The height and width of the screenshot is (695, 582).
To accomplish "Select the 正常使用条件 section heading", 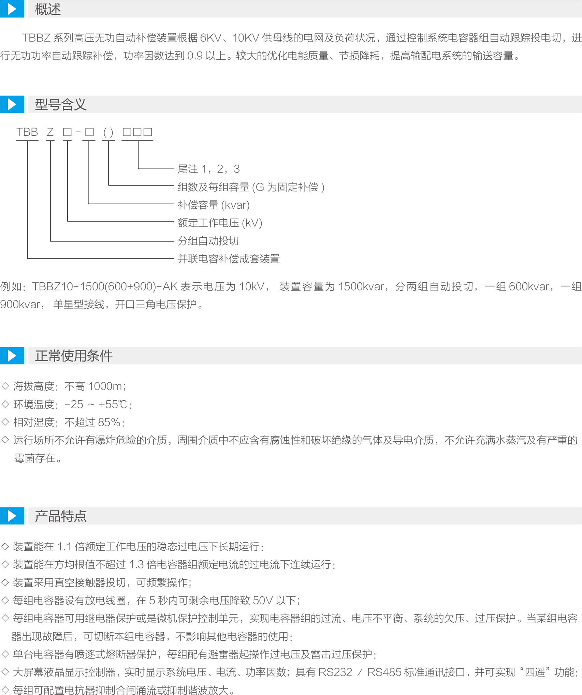I will point(74,356).
